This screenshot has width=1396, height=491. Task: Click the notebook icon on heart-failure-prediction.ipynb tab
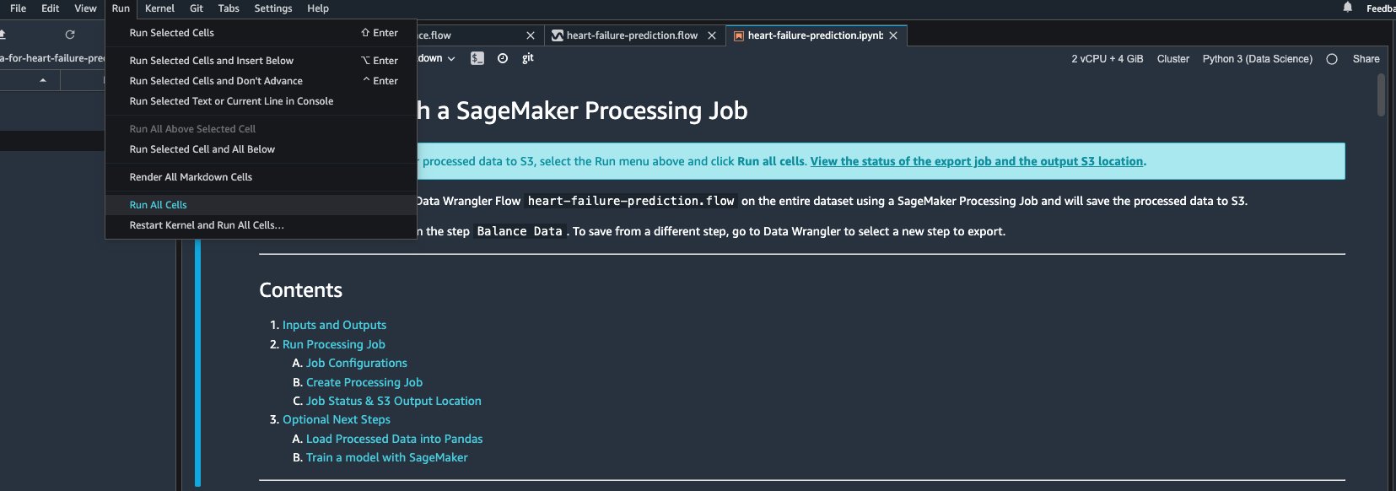click(739, 35)
